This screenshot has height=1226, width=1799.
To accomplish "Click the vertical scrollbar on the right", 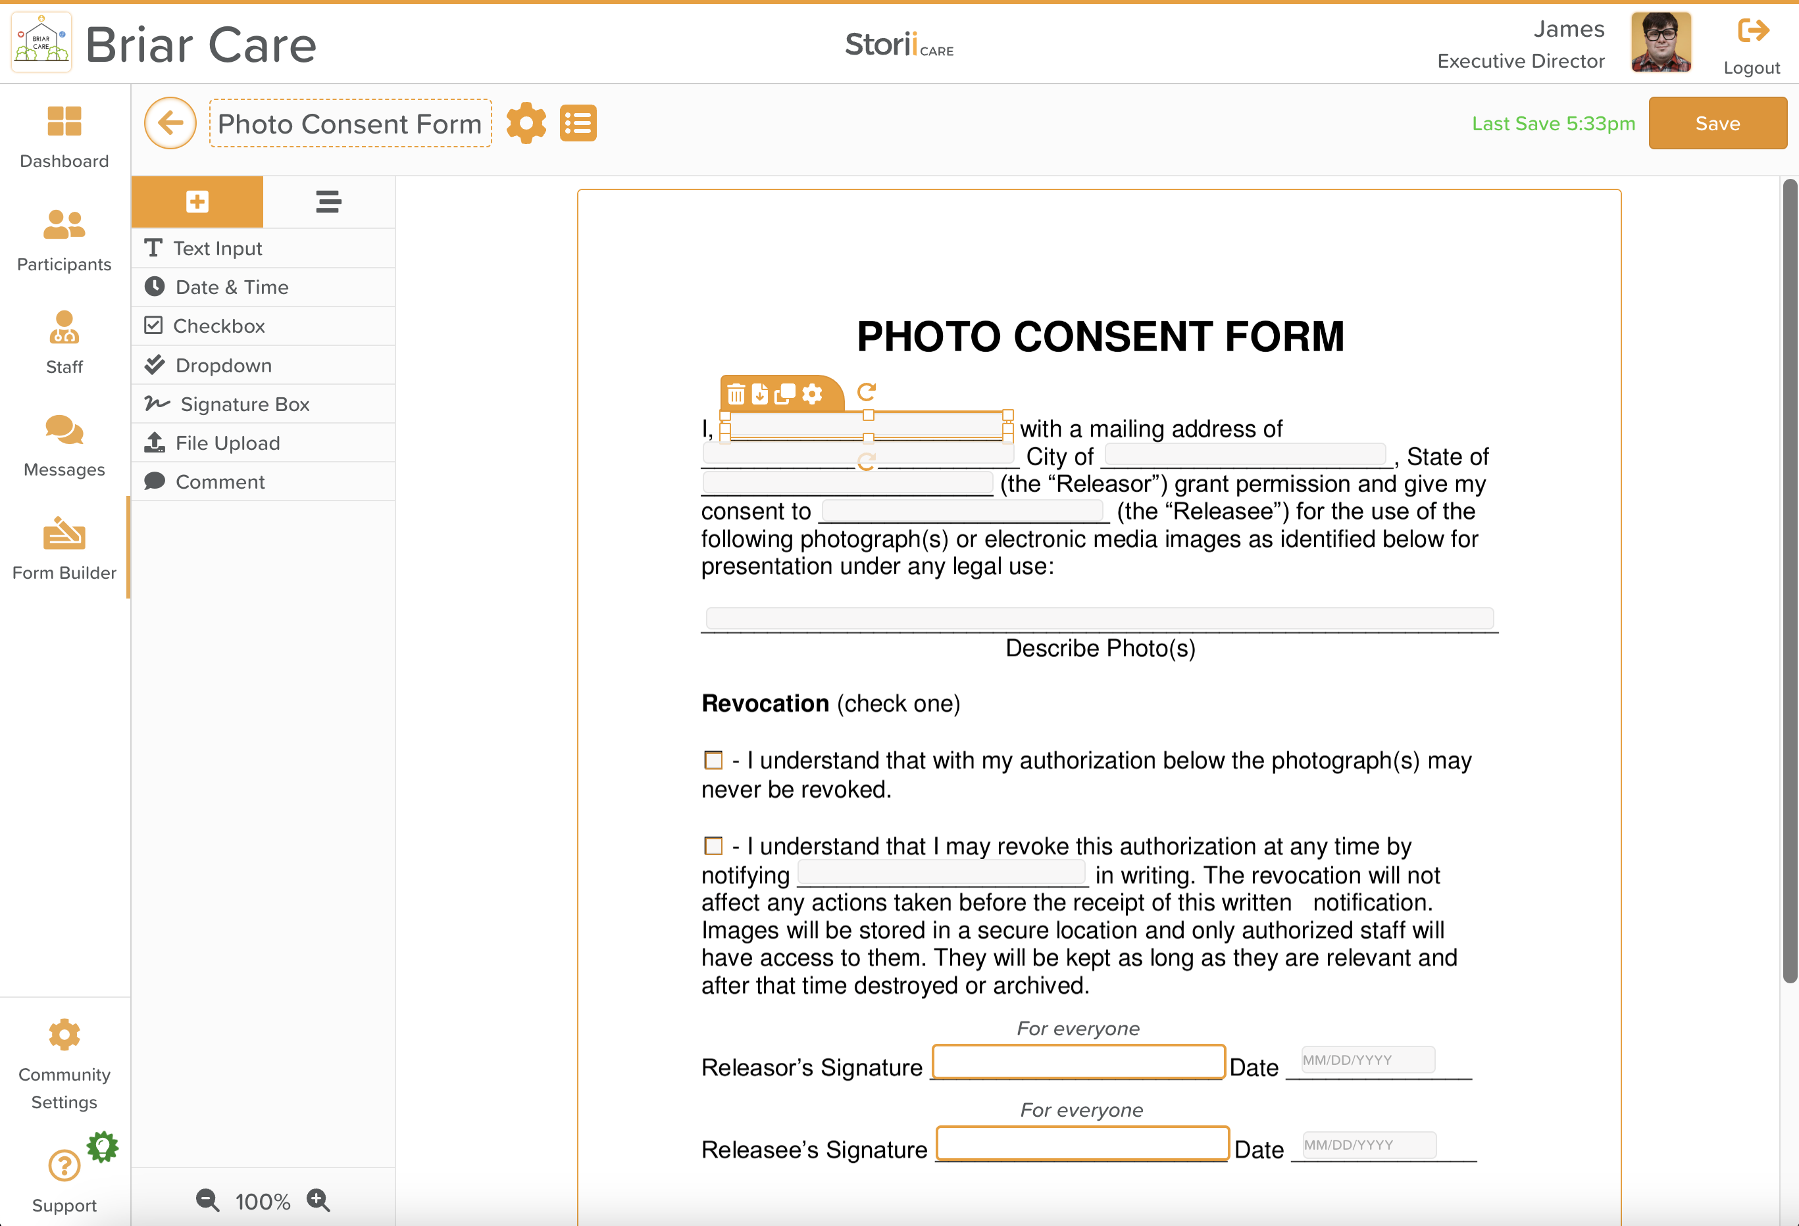I will click(1789, 581).
